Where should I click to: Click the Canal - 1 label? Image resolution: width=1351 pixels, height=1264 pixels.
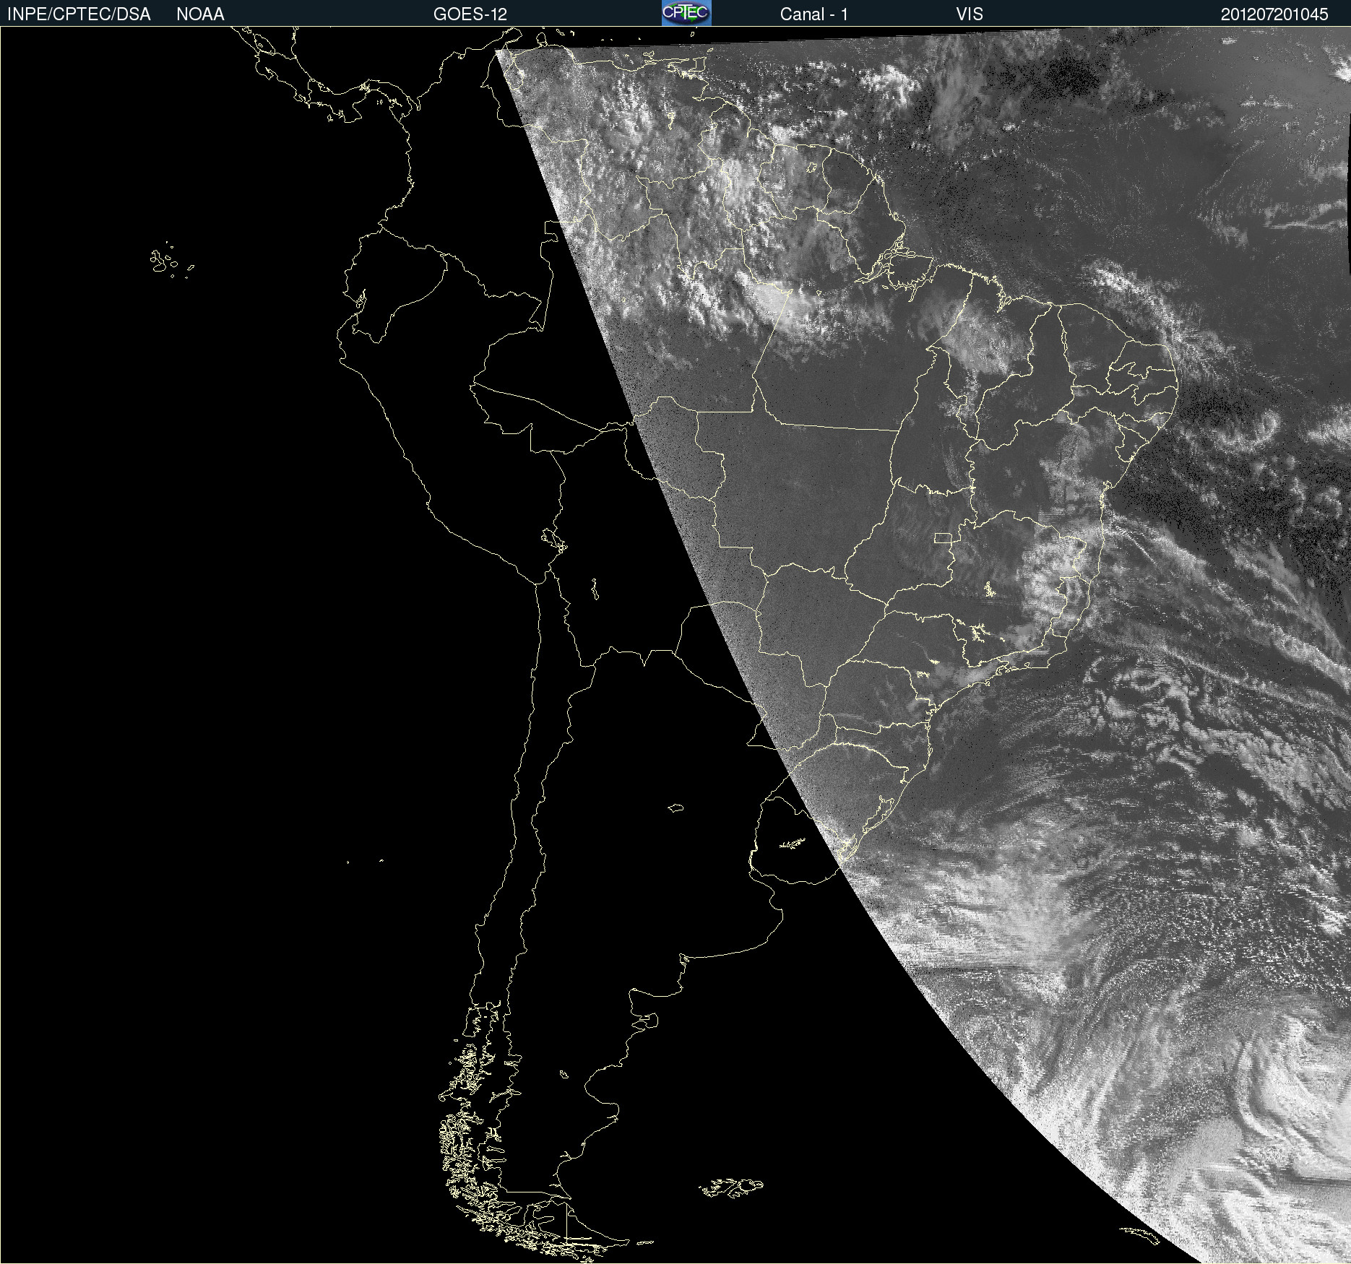click(813, 14)
